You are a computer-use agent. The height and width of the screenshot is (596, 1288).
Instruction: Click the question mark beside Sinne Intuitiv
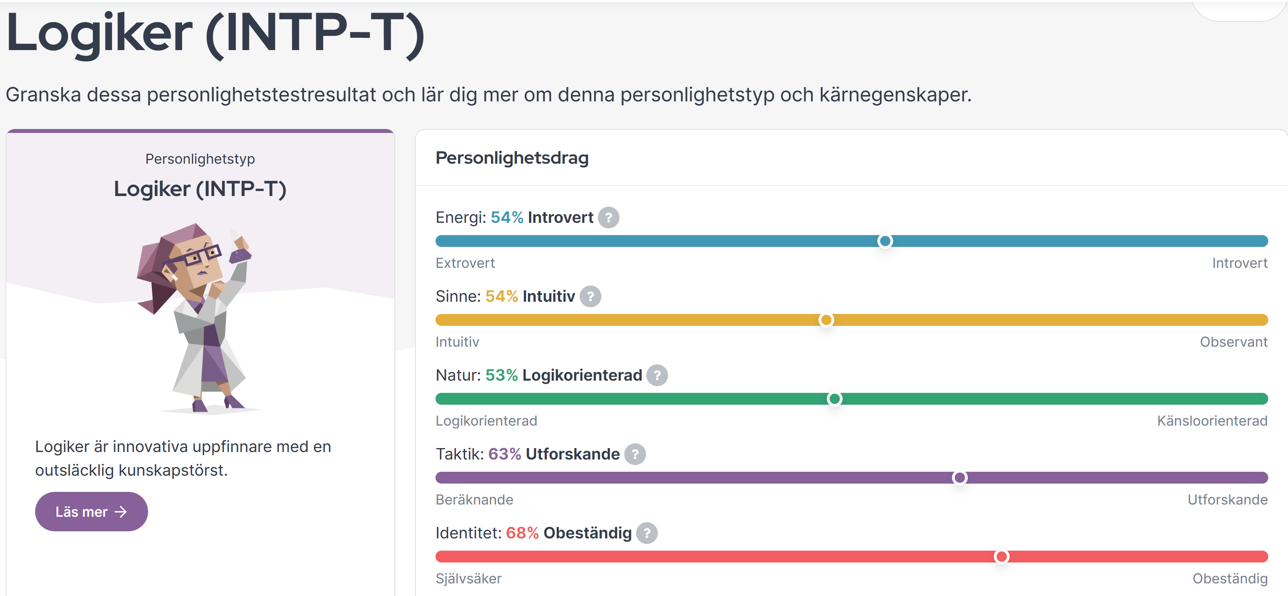[590, 297]
